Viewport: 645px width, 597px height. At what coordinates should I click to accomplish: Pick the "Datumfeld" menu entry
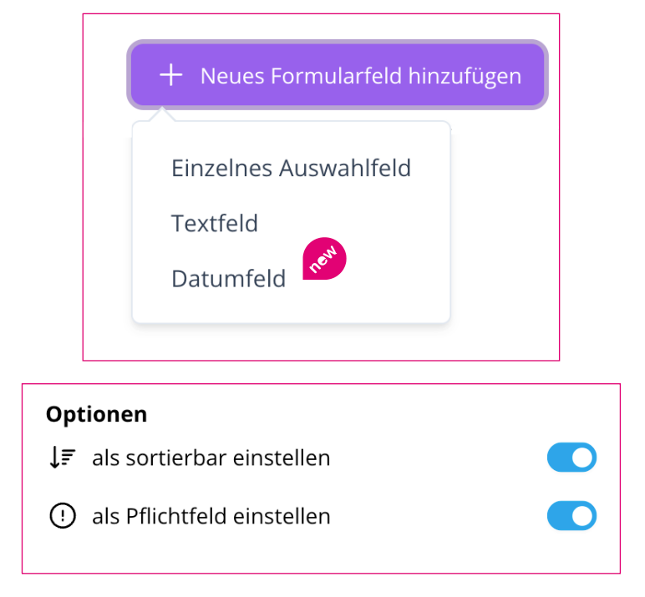pos(229,278)
